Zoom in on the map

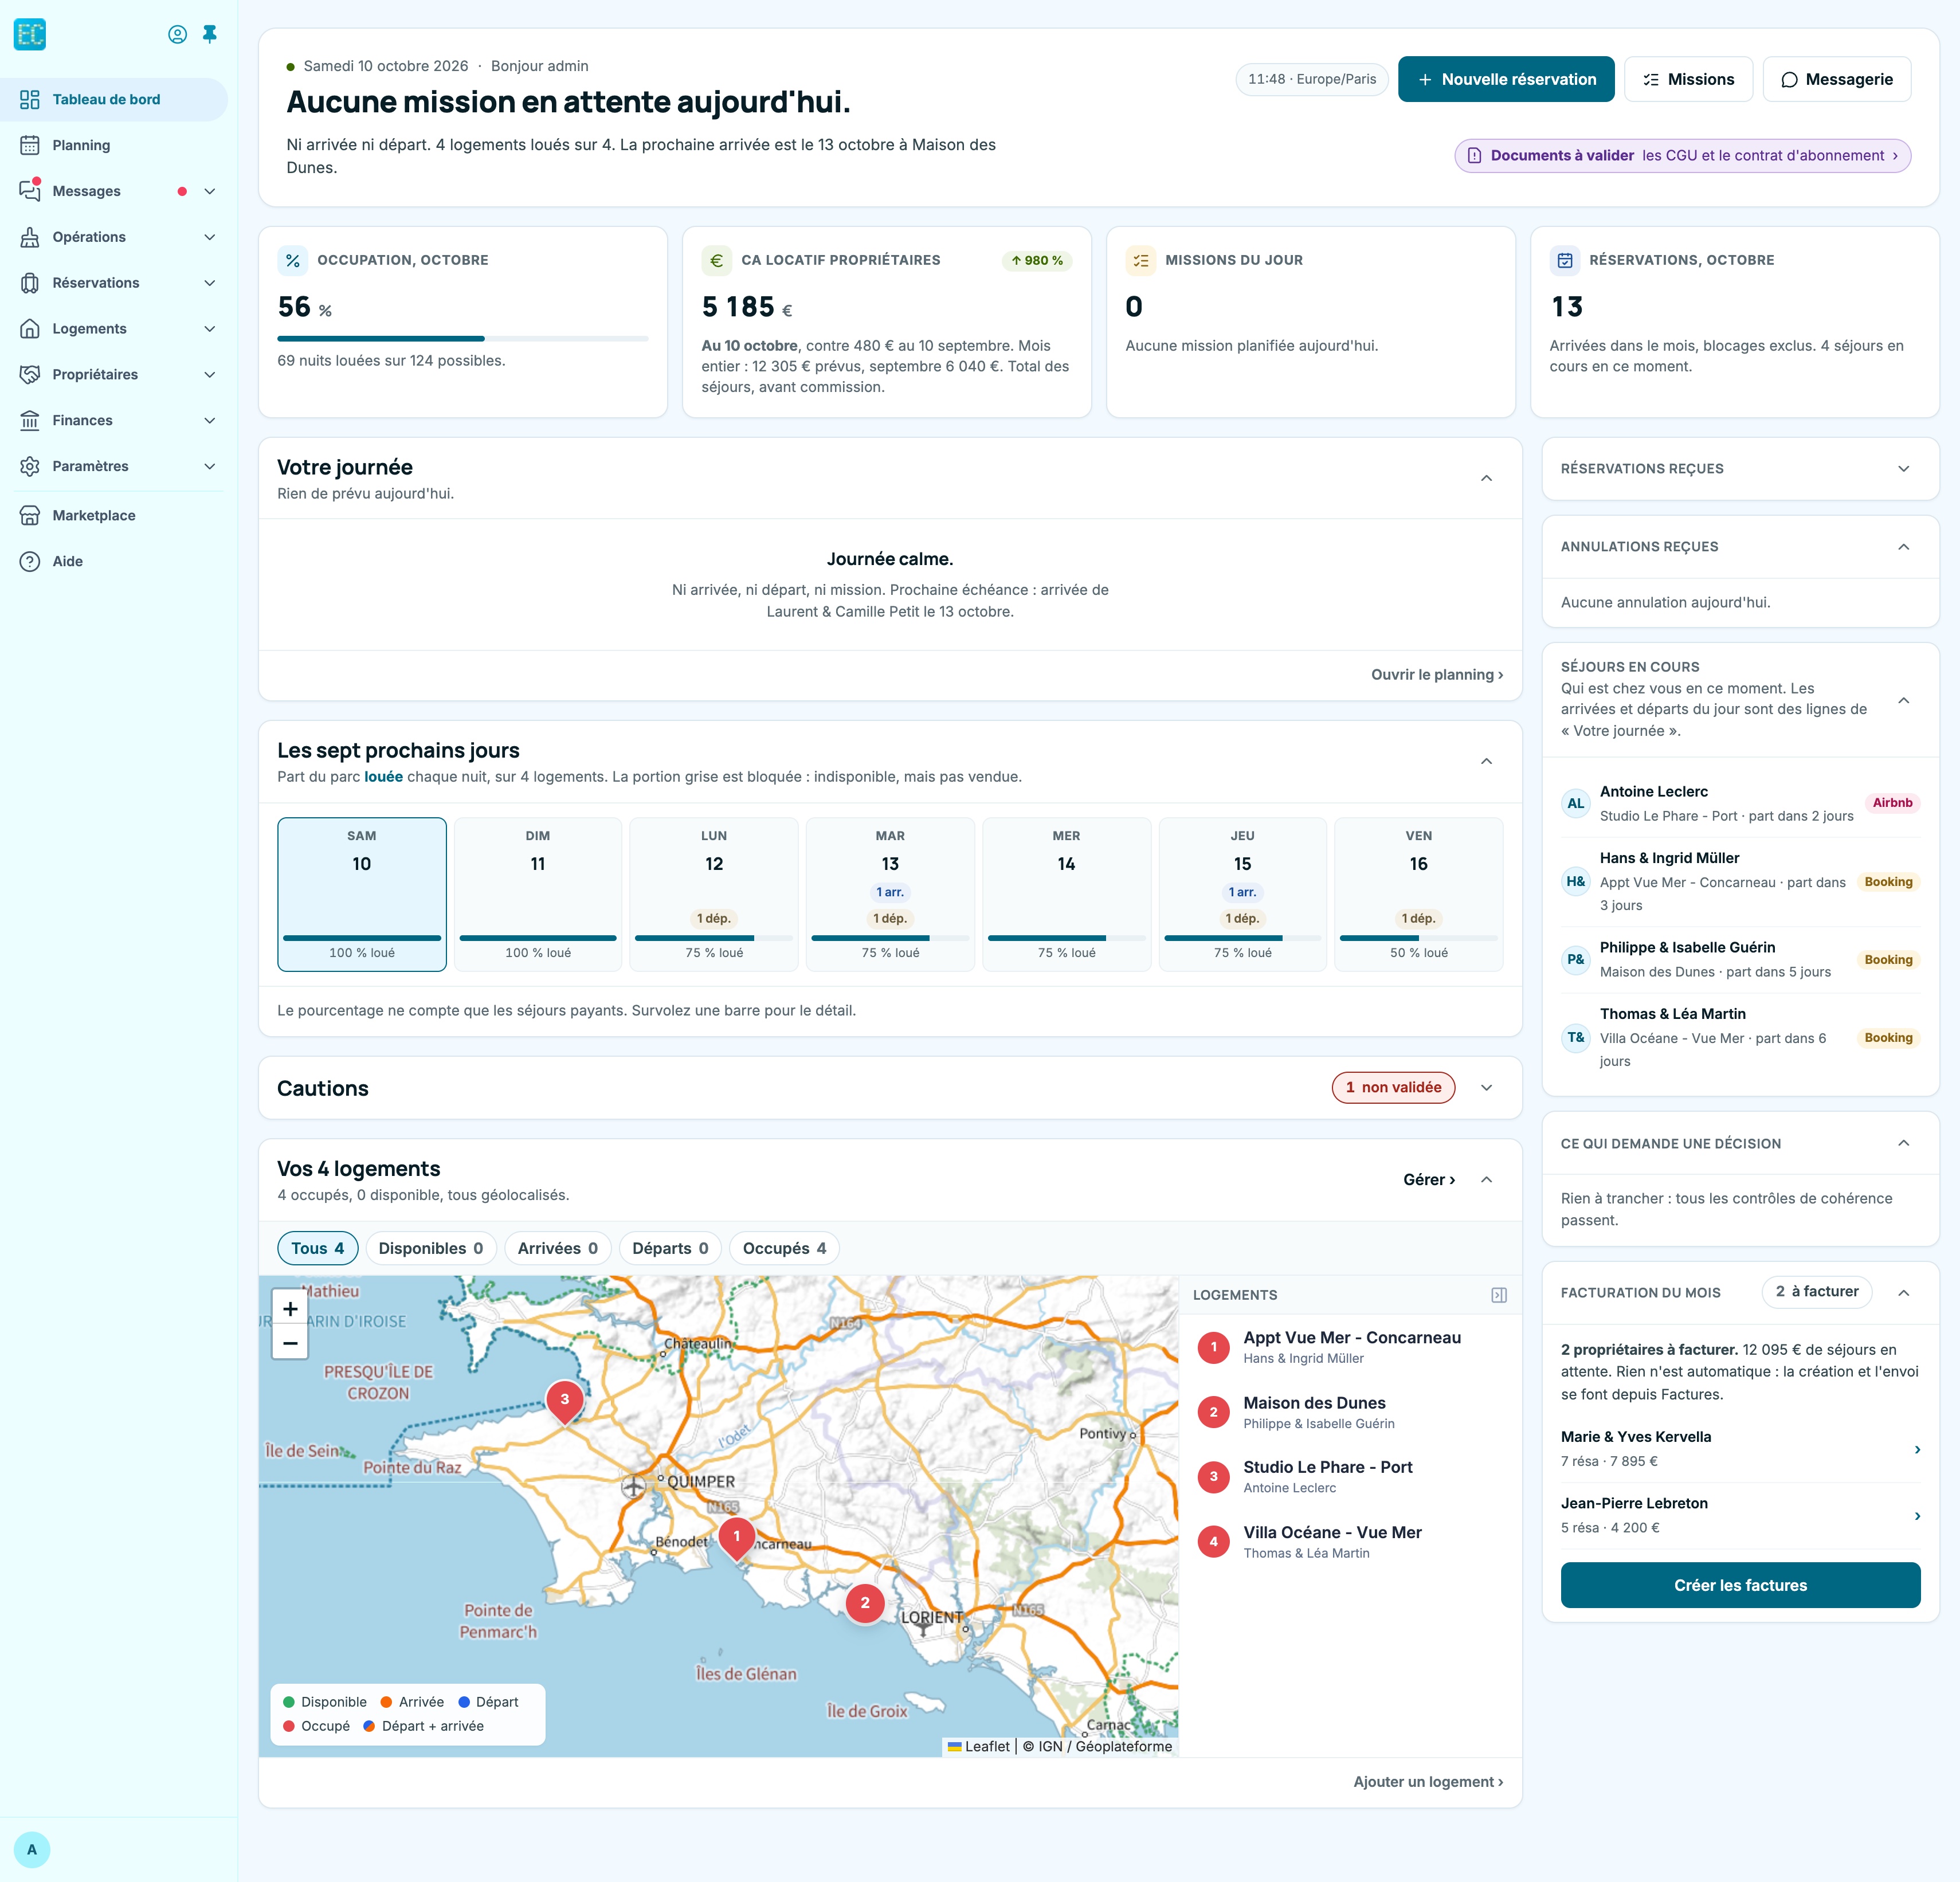coord(290,1308)
